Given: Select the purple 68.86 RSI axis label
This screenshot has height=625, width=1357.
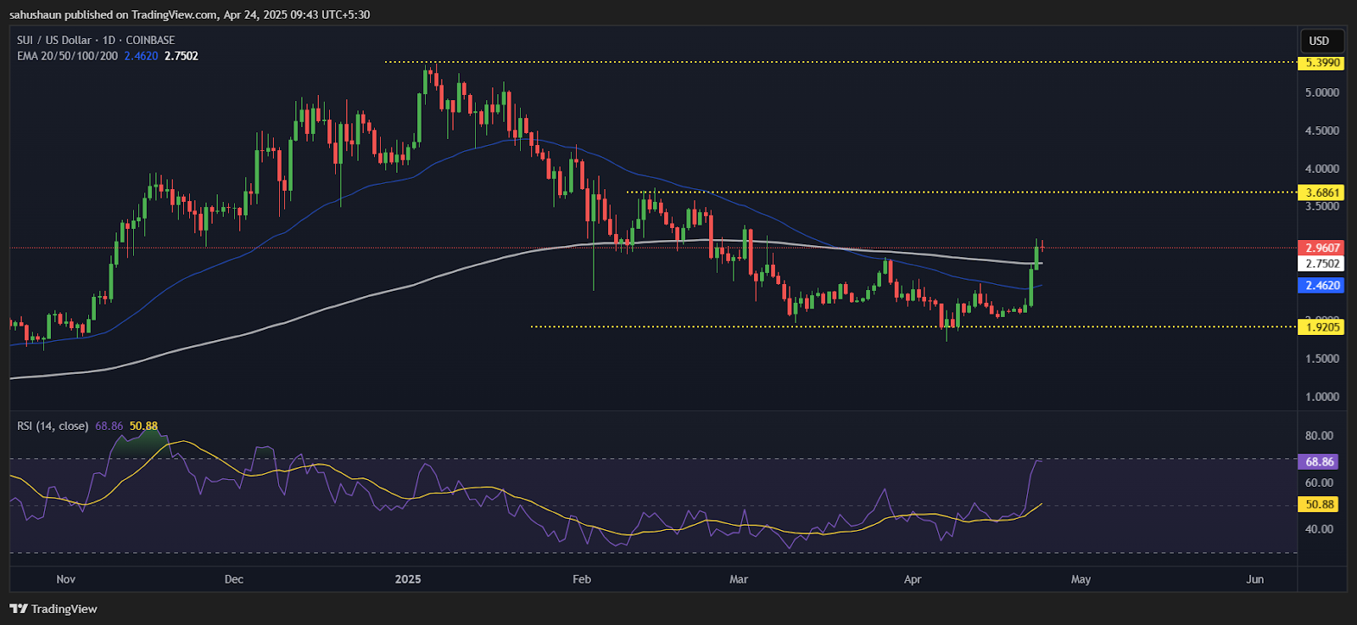Looking at the screenshot, I should tap(1319, 462).
